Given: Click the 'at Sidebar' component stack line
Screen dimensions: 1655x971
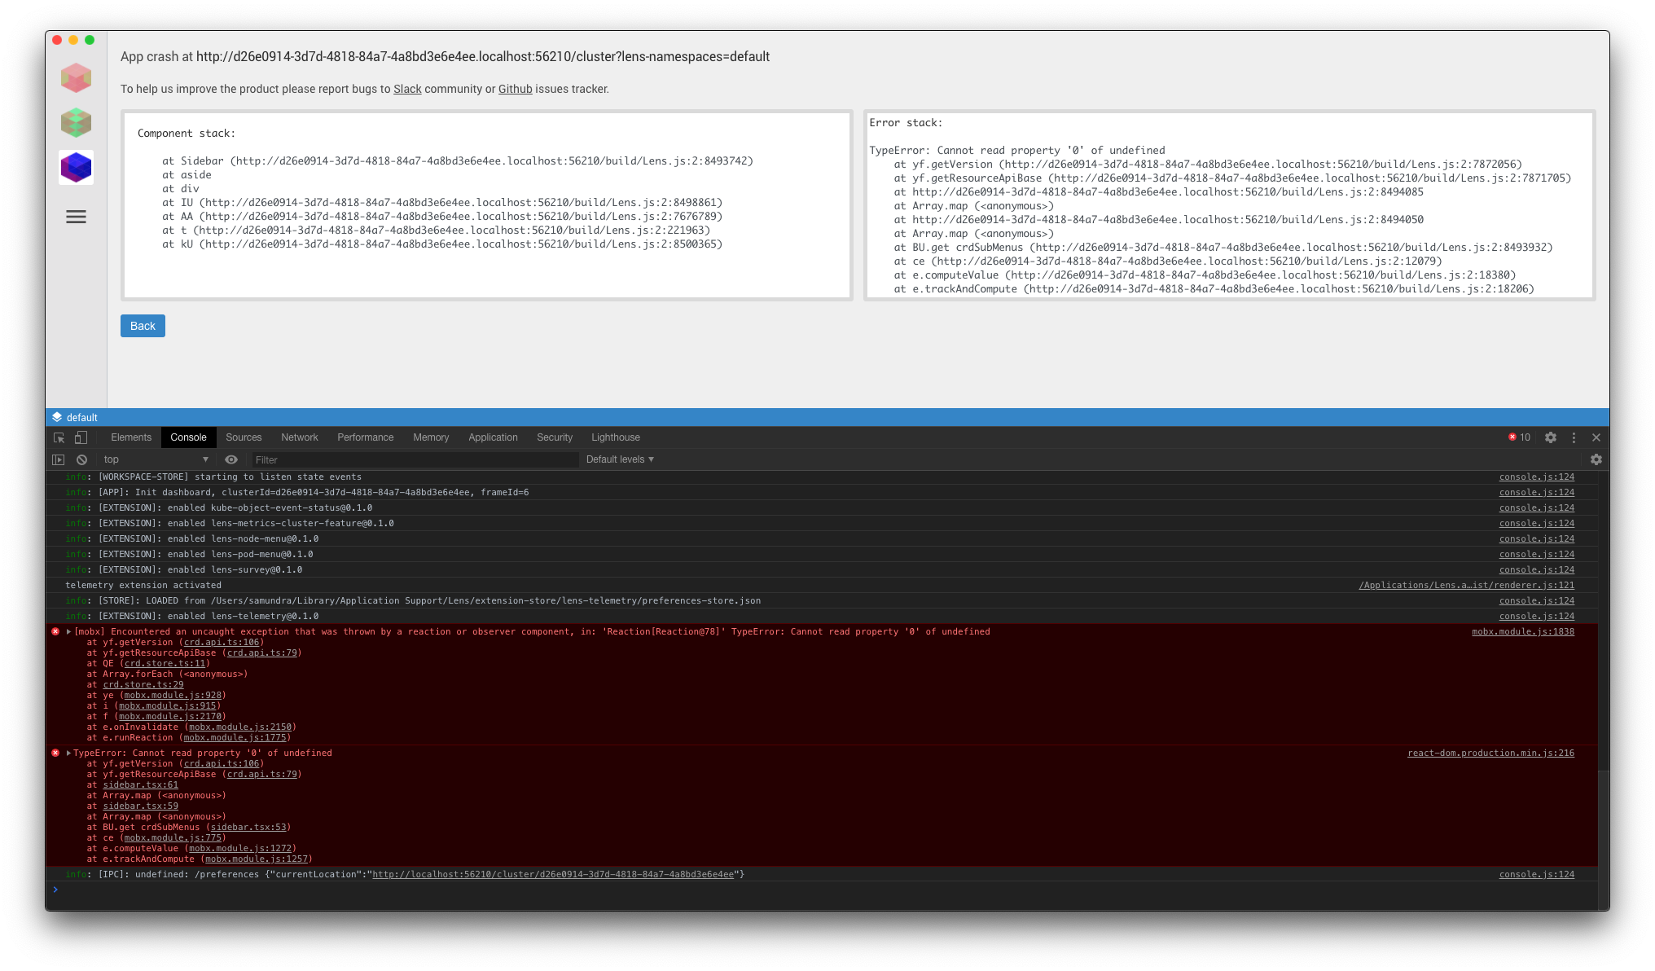Looking at the screenshot, I should 457,161.
